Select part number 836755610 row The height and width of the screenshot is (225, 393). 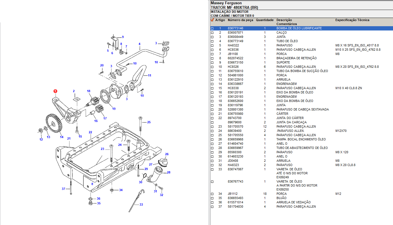[236, 71]
